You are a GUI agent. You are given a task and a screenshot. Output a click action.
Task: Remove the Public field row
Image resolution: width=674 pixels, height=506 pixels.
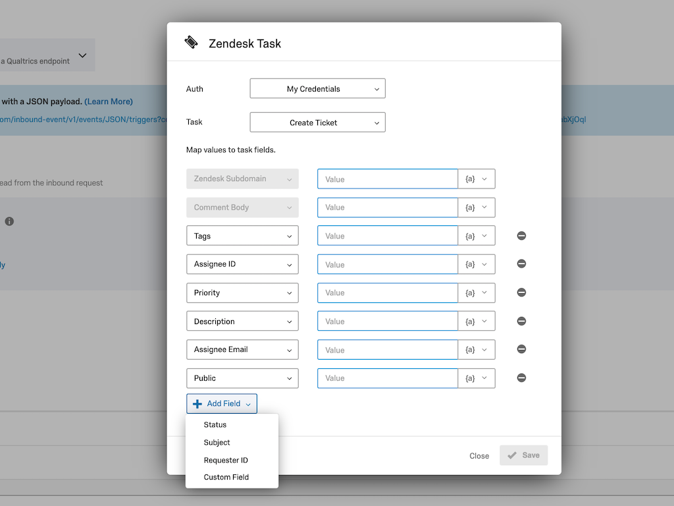point(521,378)
